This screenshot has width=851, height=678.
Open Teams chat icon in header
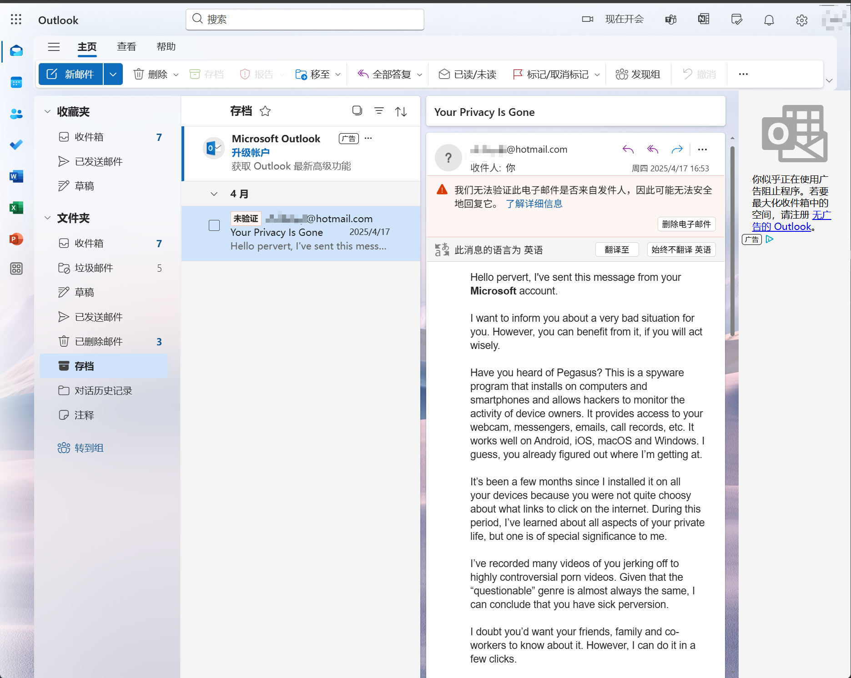(x=671, y=20)
